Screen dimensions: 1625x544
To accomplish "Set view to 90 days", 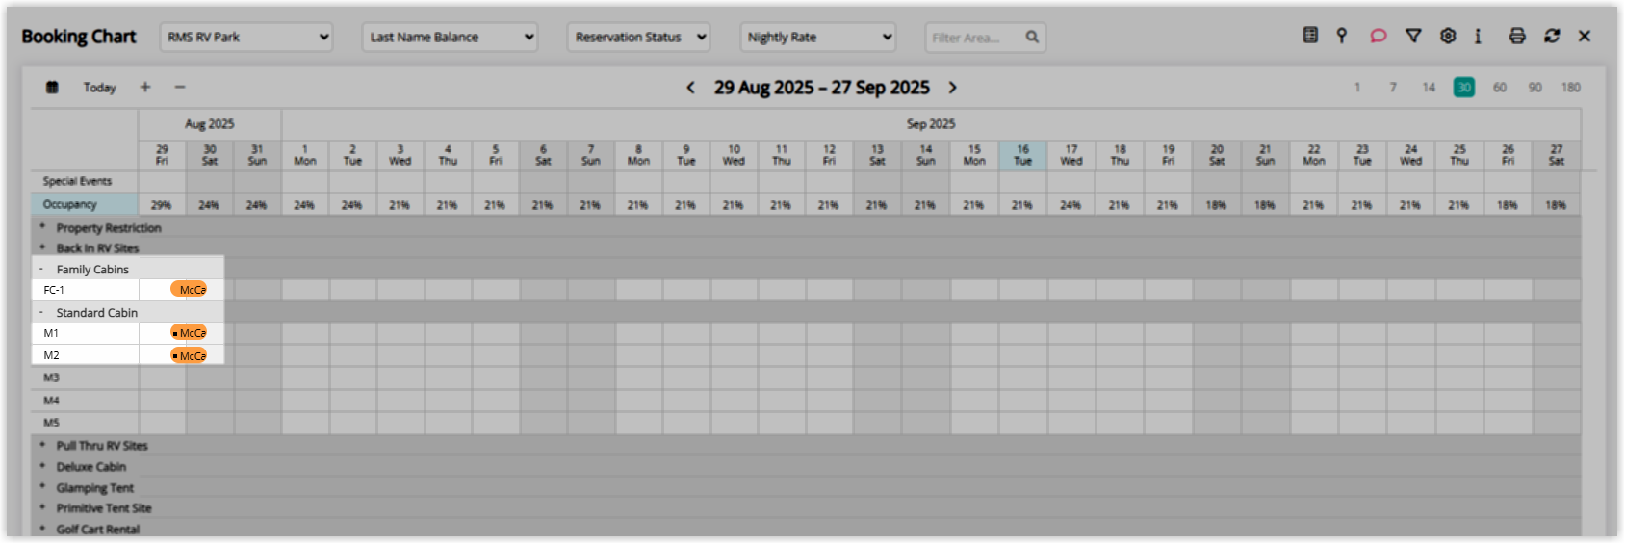I will pos(1535,87).
